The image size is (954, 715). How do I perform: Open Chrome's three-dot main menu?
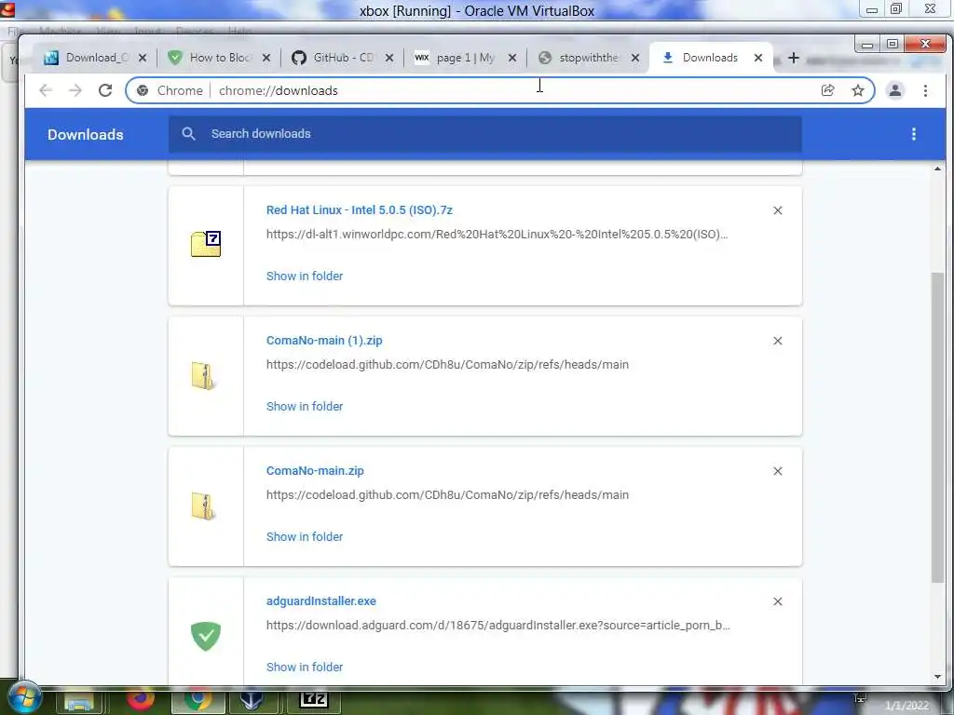925,90
